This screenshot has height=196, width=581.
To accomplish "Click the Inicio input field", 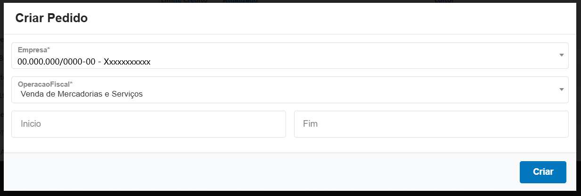I will 148,124.
